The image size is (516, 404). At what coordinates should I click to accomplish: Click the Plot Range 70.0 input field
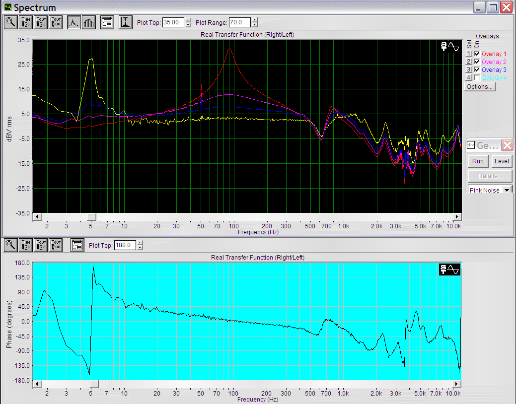coord(240,22)
